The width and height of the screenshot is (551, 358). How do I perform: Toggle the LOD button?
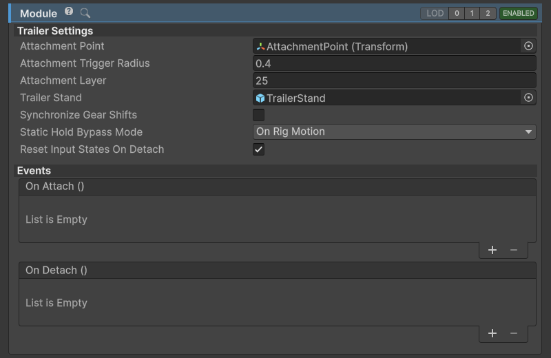click(435, 13)
